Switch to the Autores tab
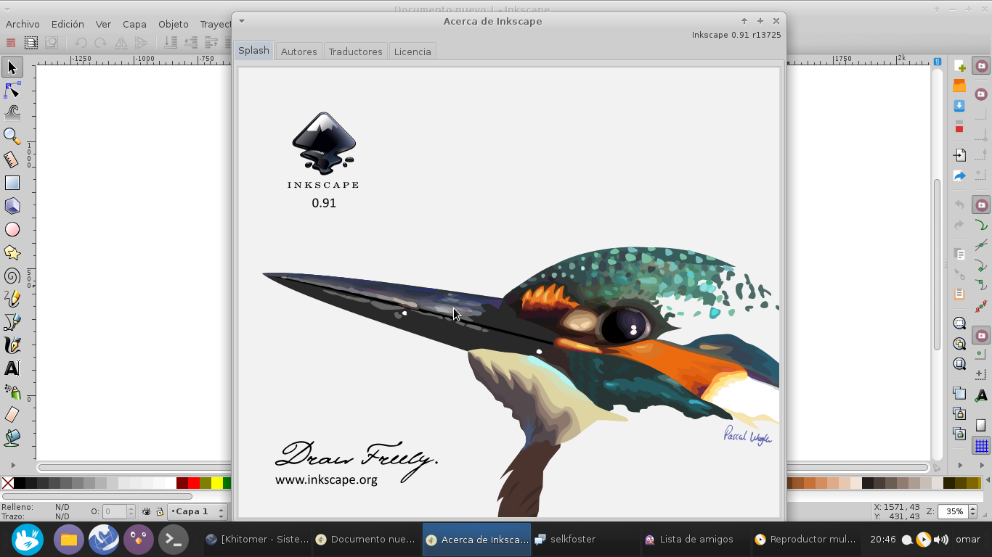 point(298,51)
